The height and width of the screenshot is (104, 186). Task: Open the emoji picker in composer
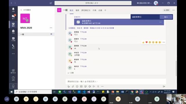tap(77, 86)
